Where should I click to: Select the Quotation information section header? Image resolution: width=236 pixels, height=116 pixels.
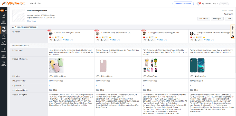(21, 45)
